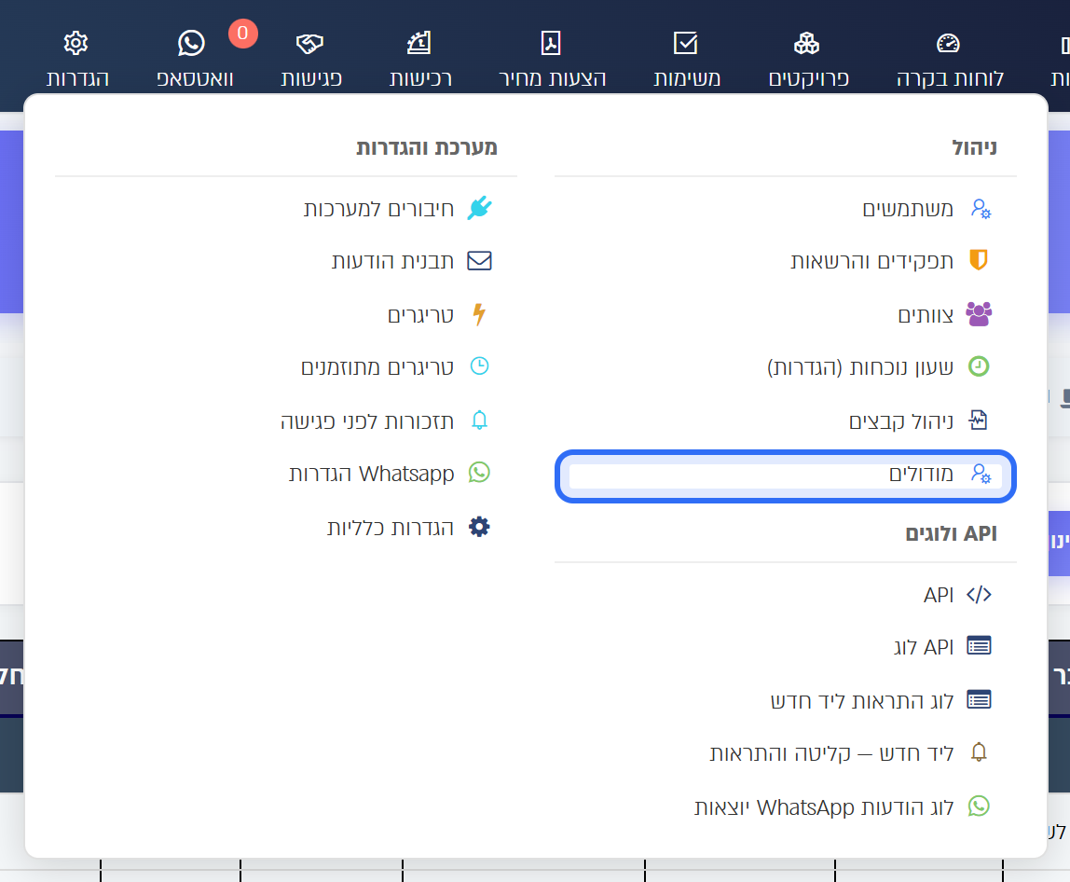Click the bell icon next to תזכורות לפני פגישה

tap(479, 420)
